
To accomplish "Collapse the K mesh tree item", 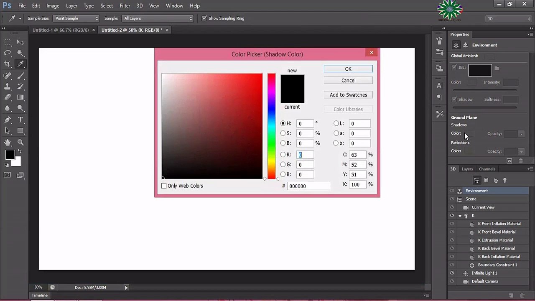I will [460, 216].
